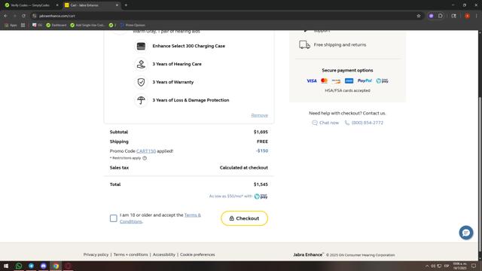482x271 pixels.
Task: Select the Discover card icon
Action: click(336, 81)
